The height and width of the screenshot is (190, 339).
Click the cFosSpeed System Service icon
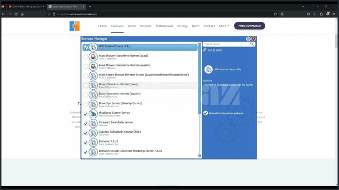[93, 114]
